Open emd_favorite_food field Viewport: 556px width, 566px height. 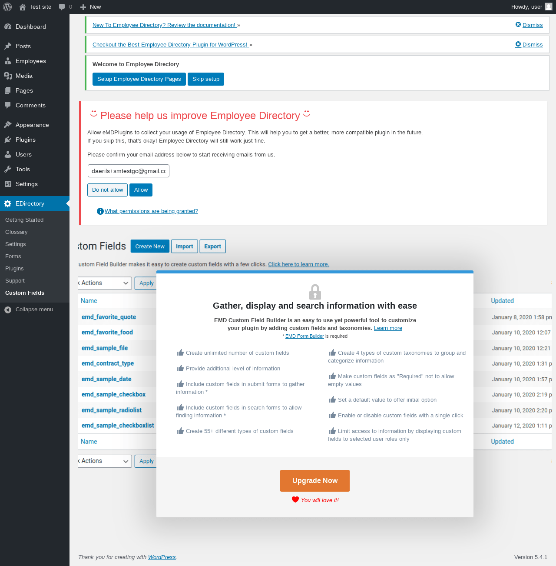107,332
